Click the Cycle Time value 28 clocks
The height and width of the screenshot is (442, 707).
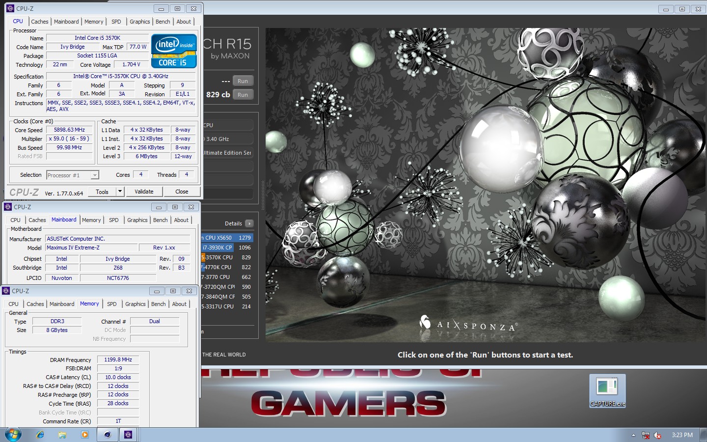(x=118, y=403)
